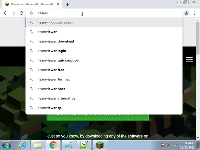This screenshot has width=200, height=150.
Task: Launch Internet Explorer from the taskbar
Action: (x=22, y=145)
